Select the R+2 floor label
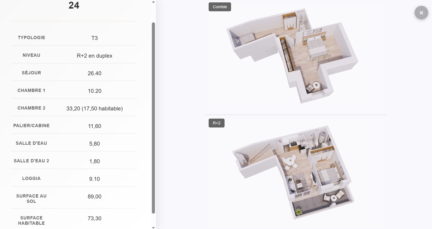Viewport: 432px width, 229px height. click(216, 123)
